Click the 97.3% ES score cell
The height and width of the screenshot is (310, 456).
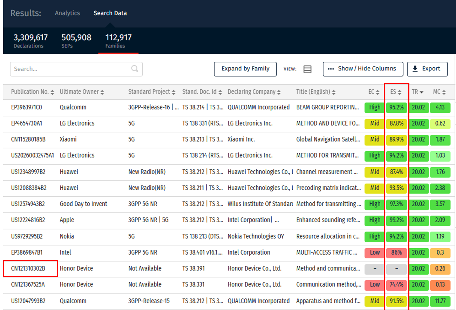396,204
